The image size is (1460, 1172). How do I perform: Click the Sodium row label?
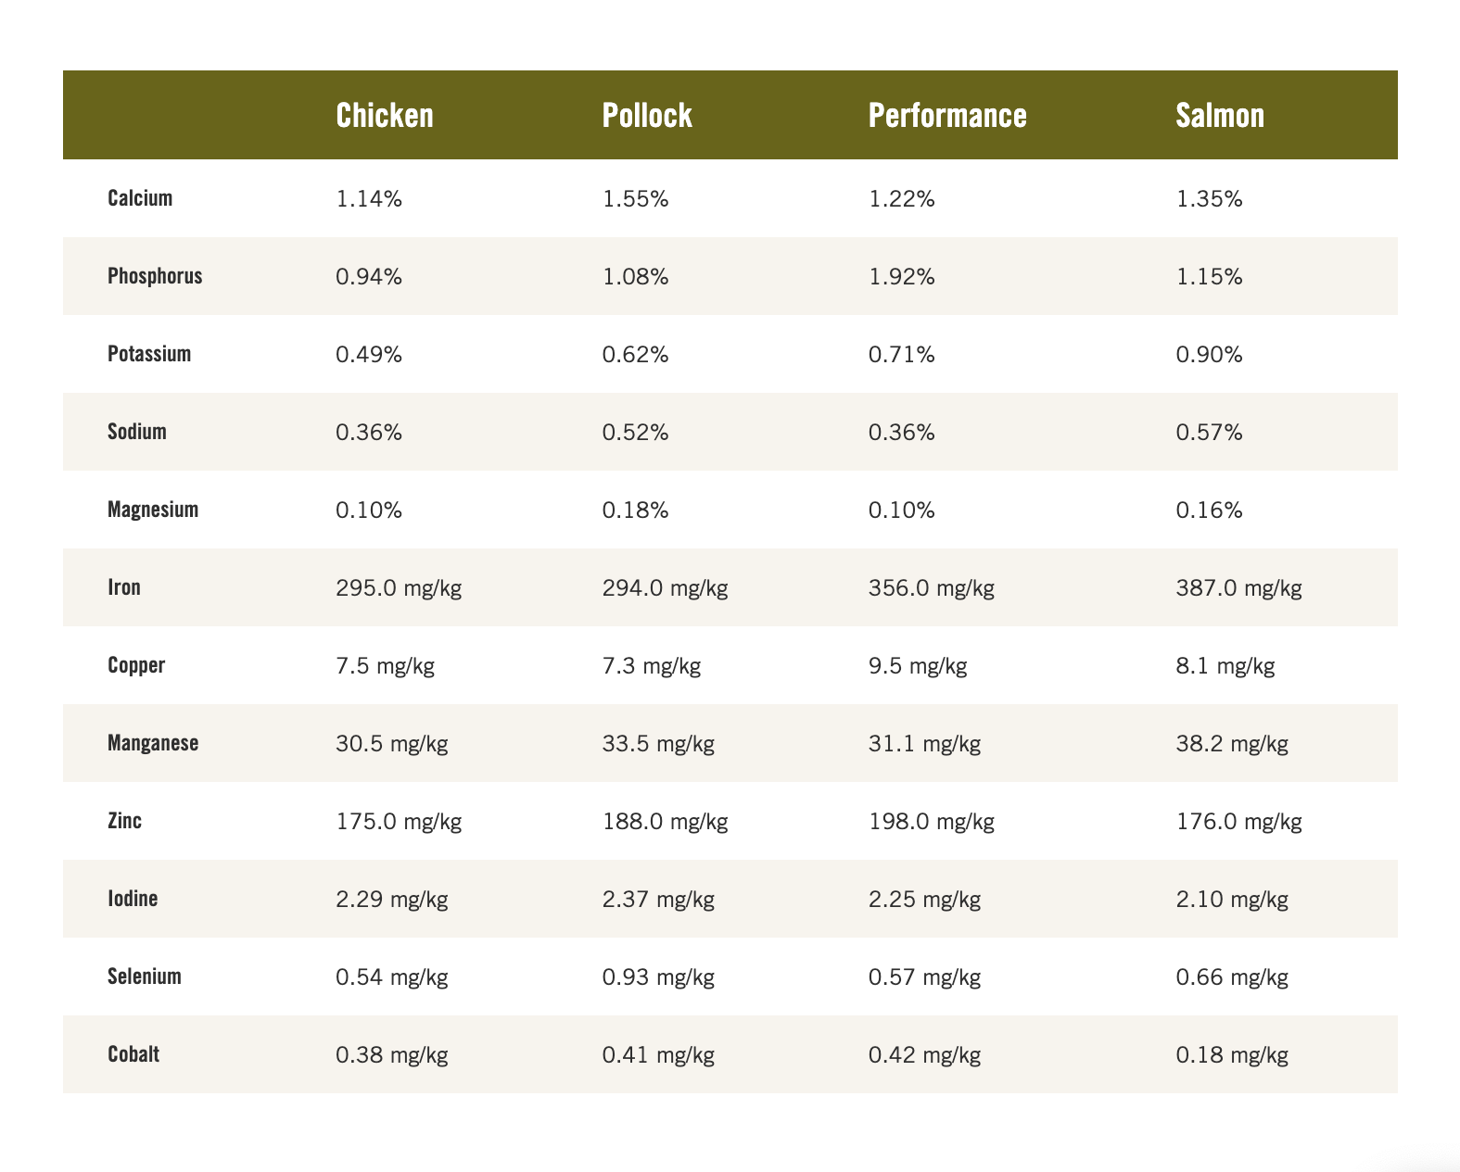137,432
